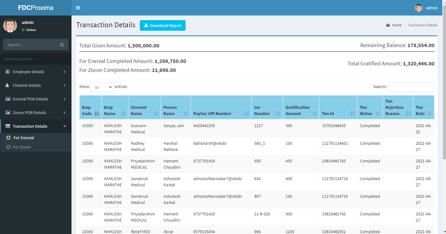Open the show entries count dropdown
The image size is (446, 234).
click(102, 87)
